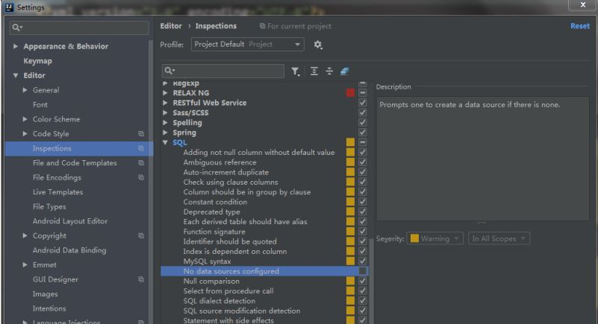This screenshot has width=598, height=324.
Task: Expand the Spring inspections group
Action: click(x=165, y=133)
